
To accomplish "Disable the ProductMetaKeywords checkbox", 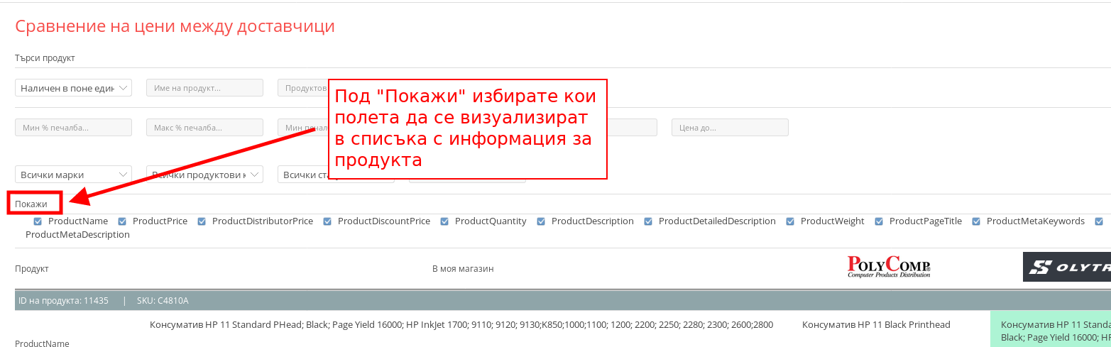I will pos(976,221).
